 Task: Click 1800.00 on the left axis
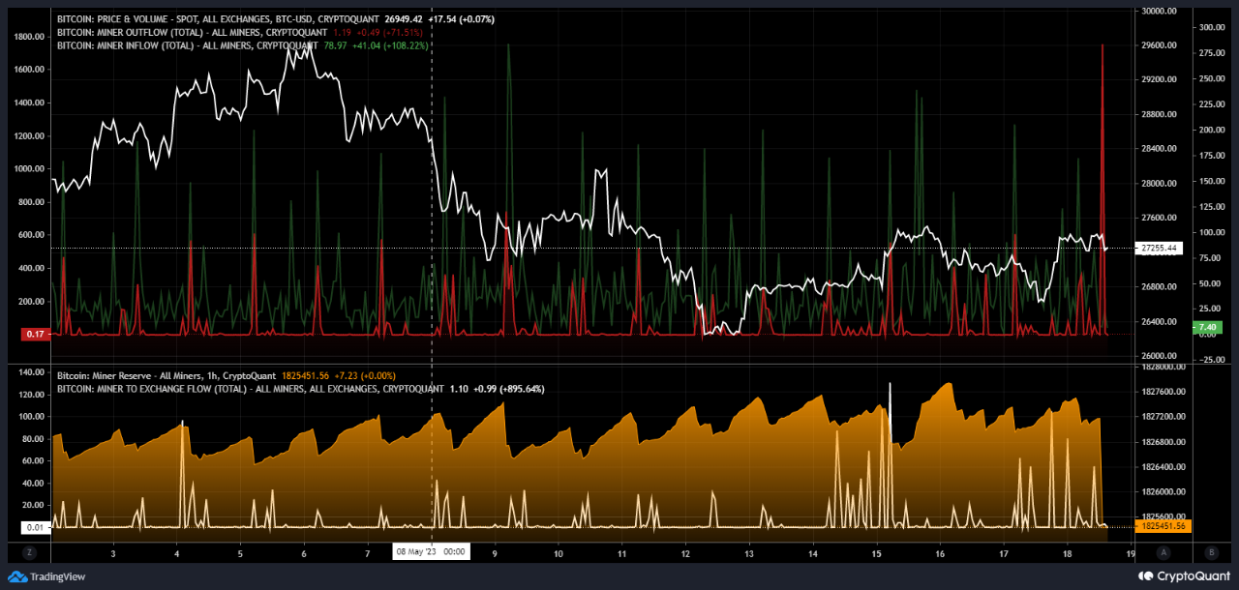tap(29, 37)
